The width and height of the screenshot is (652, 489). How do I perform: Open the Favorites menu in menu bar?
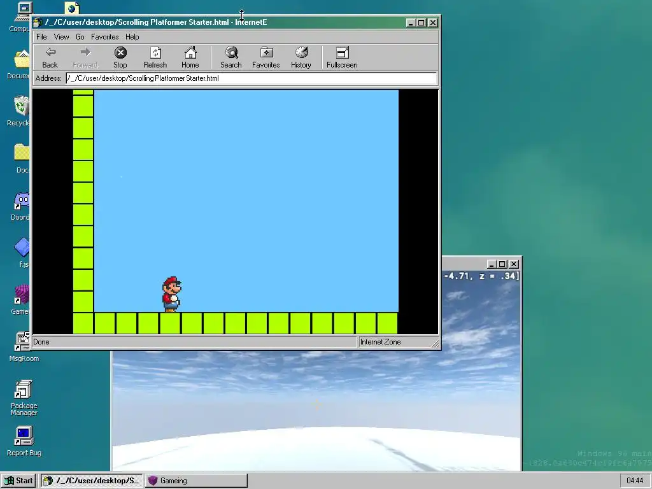click(x=105, y=37)
